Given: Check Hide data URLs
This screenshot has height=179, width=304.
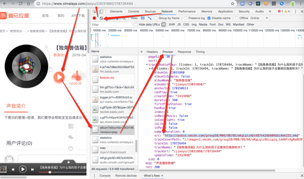Looking at the screenshot, I should pyautogui.click(x=136, y=24).
